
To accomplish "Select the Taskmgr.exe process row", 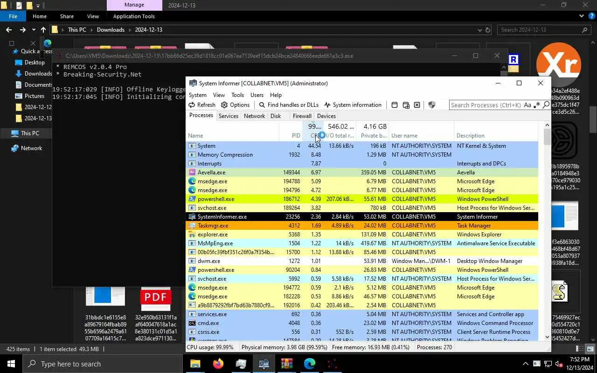I will pyautogui.click(x=362, y=226).
